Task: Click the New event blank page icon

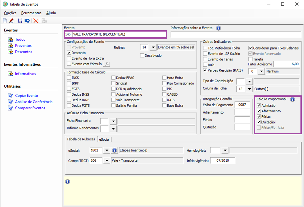Action: coord(5,21)
